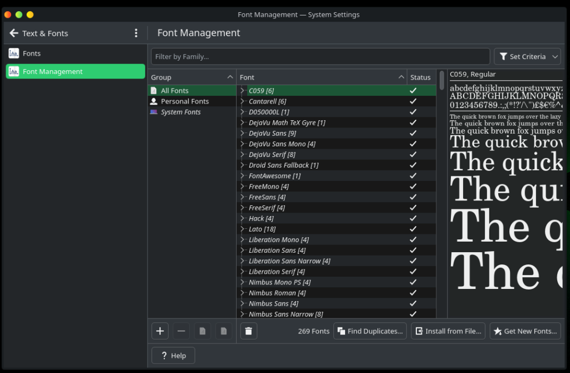Toggle status checkmark for Cantarell

pos(413,101)
